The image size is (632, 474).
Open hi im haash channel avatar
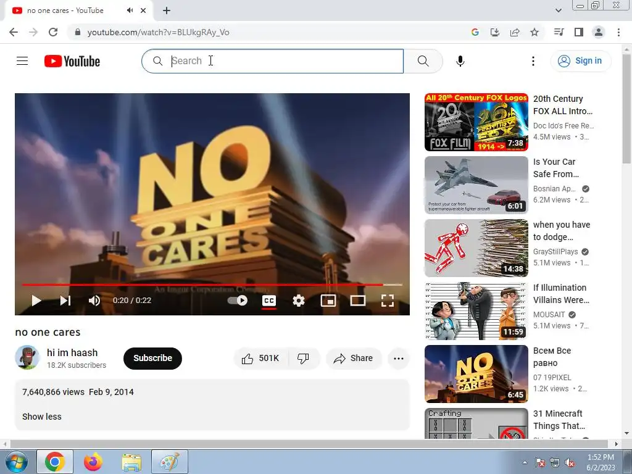pyautogui.click(x=27, y=357)
